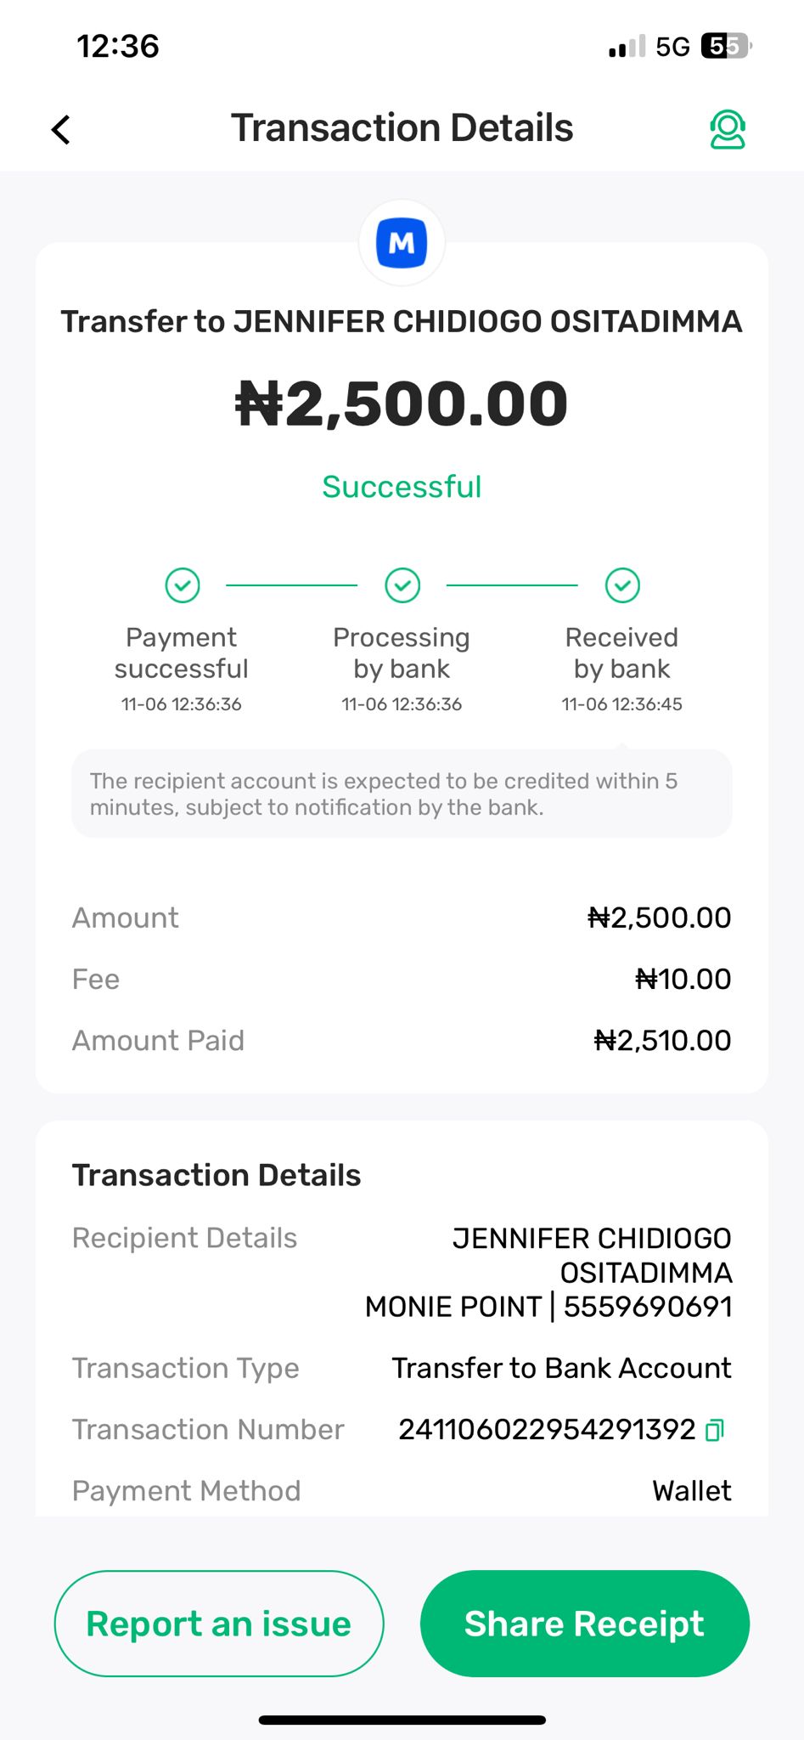Tap the cellular signal bars icon

coord(627,47)
